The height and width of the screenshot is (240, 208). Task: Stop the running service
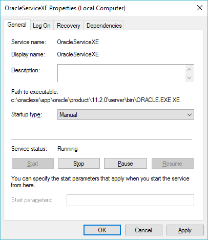[x=79, y=164]
